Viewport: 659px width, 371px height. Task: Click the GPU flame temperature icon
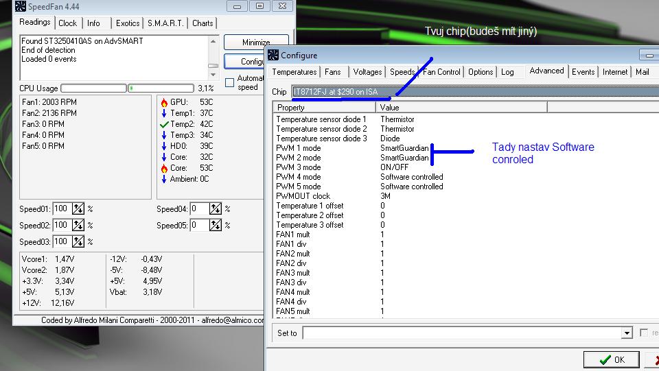pyautogui.click(x=164, y=102)
